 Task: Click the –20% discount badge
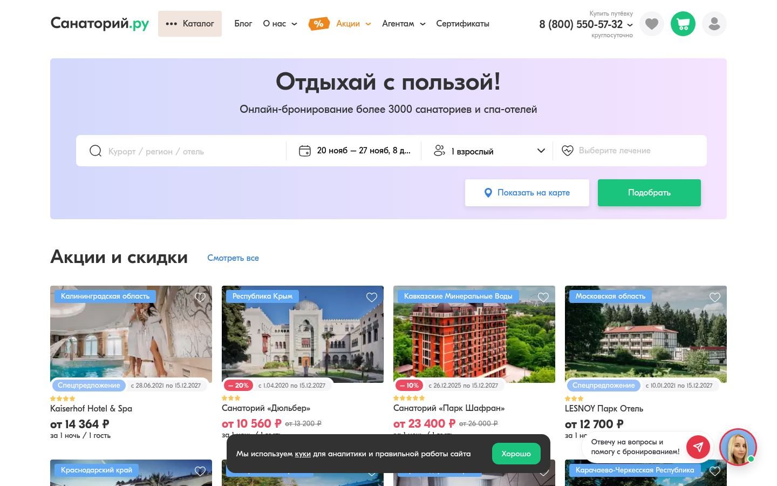click(238, 386)
